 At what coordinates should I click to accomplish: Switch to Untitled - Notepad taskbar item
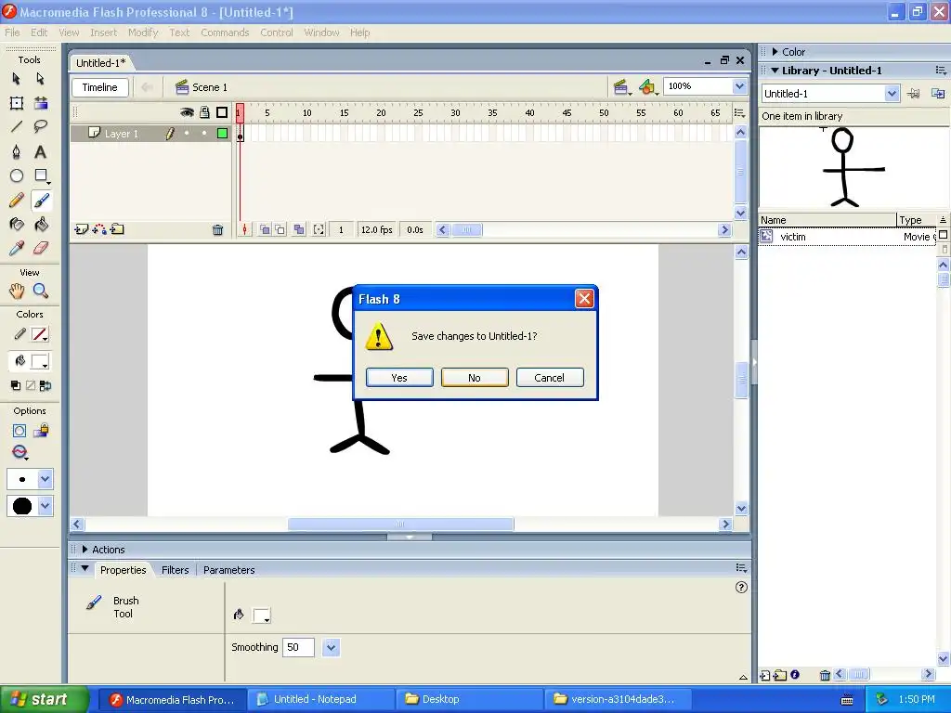[x=320, y=699]
